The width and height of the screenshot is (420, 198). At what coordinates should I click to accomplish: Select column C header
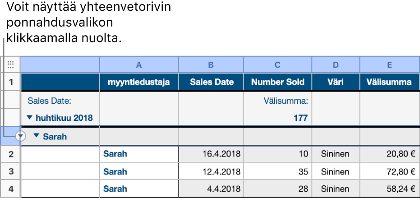click(x=277, y=64)
